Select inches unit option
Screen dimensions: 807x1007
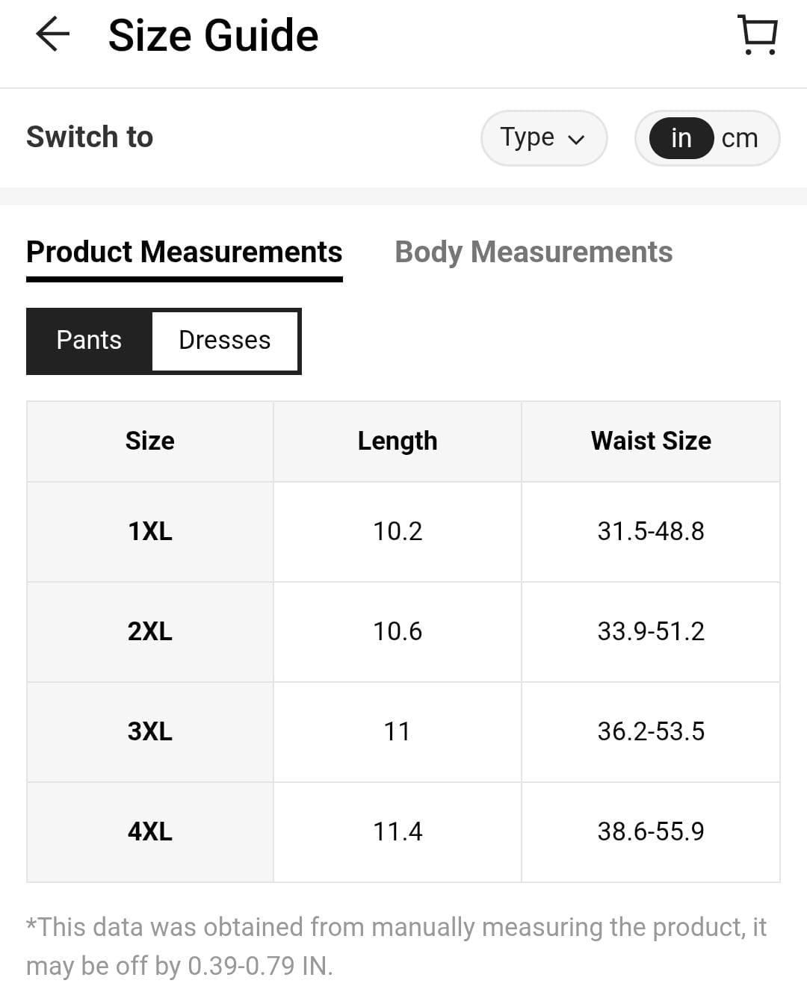coord(681,138)
